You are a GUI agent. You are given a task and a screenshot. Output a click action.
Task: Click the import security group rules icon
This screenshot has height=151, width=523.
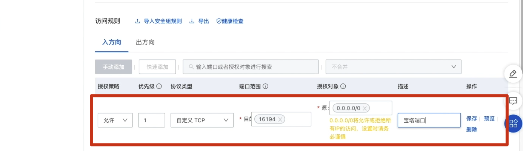pos(137,21)
